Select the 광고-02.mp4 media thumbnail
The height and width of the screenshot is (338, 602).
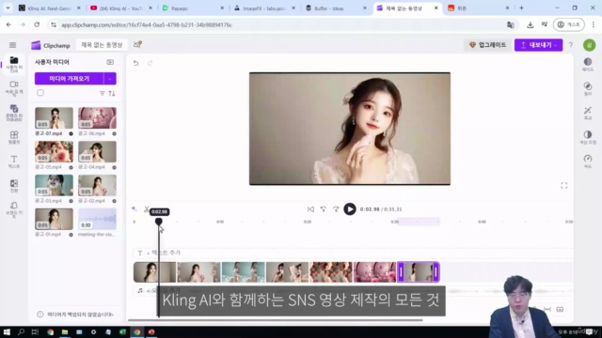[x=97, y=186]
